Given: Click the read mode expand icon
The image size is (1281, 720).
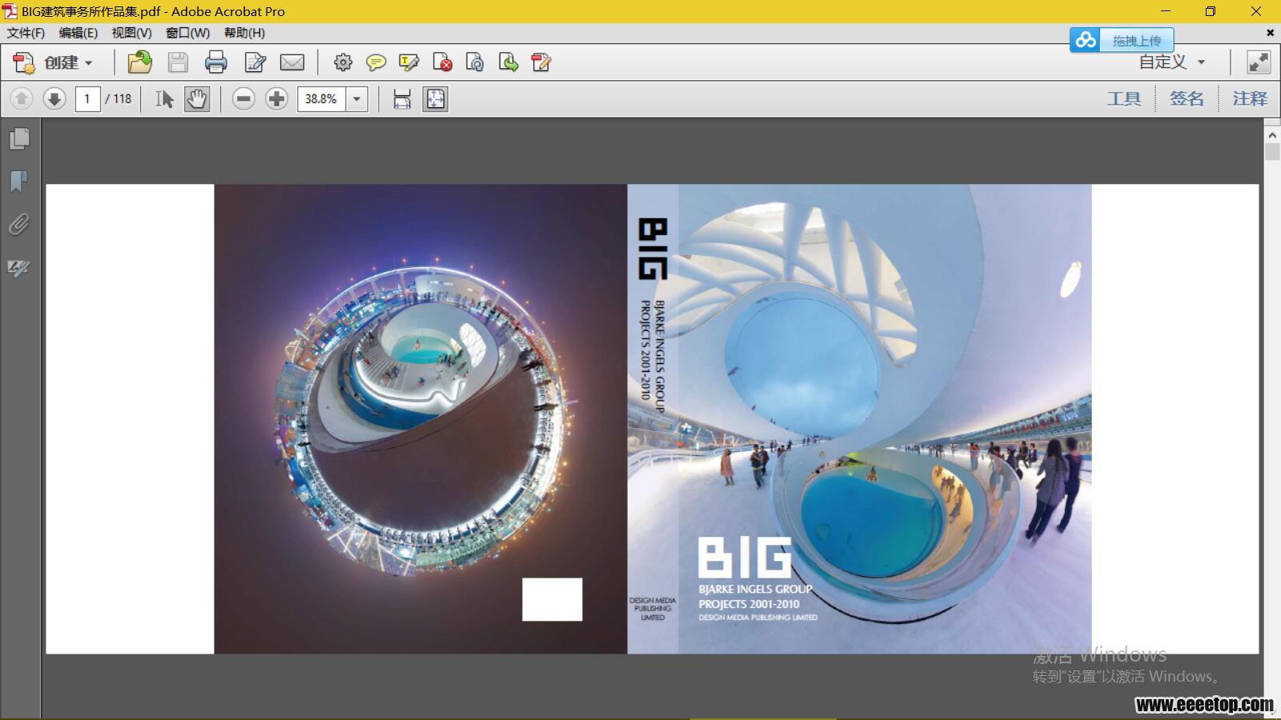Looking at the screenshot, I should pos(1259,62).
